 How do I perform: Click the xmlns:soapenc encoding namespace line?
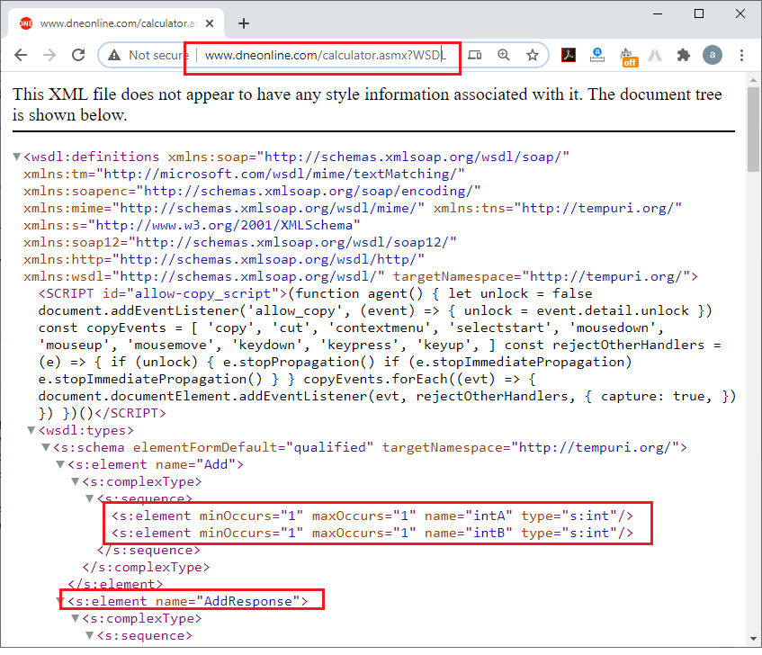pyautogui.click(x=252, y=191)
